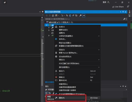This screenshot has height=102, width=132.
Task: Choose 设为启动项目(A) menu entry
Action: coord(77,57)
